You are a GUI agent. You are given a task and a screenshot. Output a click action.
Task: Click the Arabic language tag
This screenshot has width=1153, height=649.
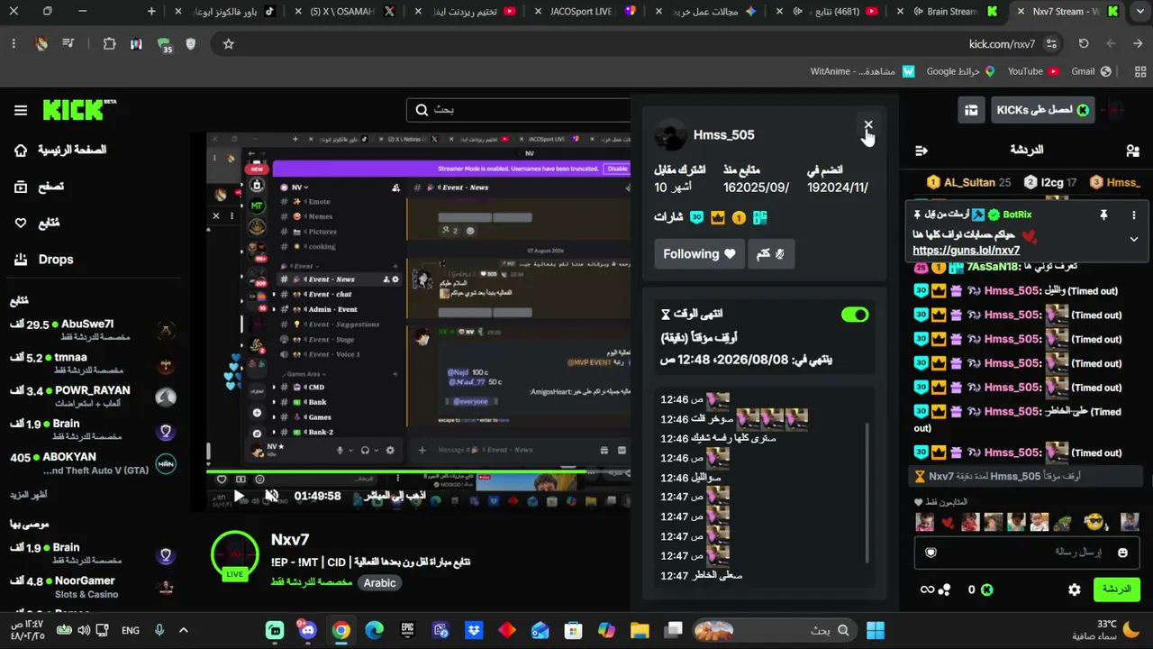(379, 583)
